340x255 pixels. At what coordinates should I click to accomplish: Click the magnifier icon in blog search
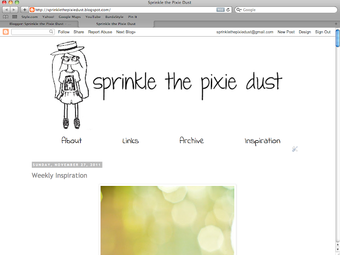[x=51, y=32]
